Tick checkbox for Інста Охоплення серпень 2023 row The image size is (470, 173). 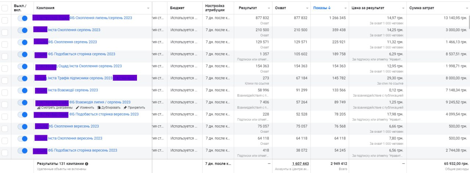[x=5, y=32]
